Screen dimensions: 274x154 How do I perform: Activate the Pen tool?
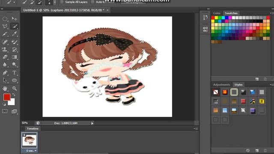tap(5, 72)
